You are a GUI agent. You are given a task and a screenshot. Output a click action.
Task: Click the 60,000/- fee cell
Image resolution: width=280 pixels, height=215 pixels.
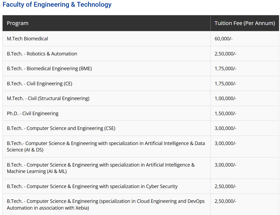(223, 39)
